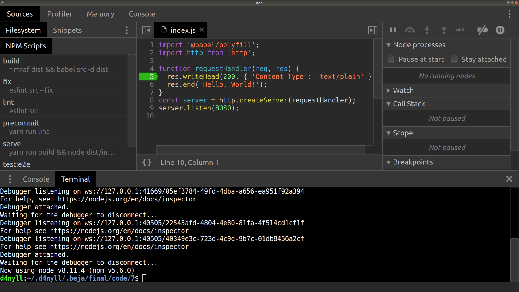Enable Stay attached checkbox
This screenshot has width=519, height=292.
[x=454, y=59]
